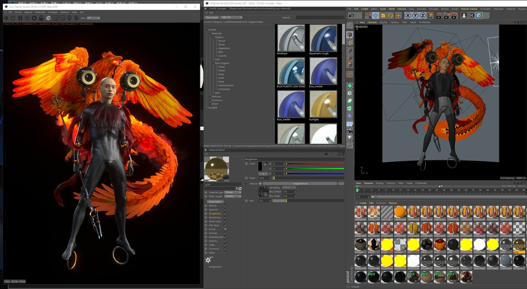Toggle the lock resolution icon in Live Viewer
The image size is (527, 289).
click(41, 18)
